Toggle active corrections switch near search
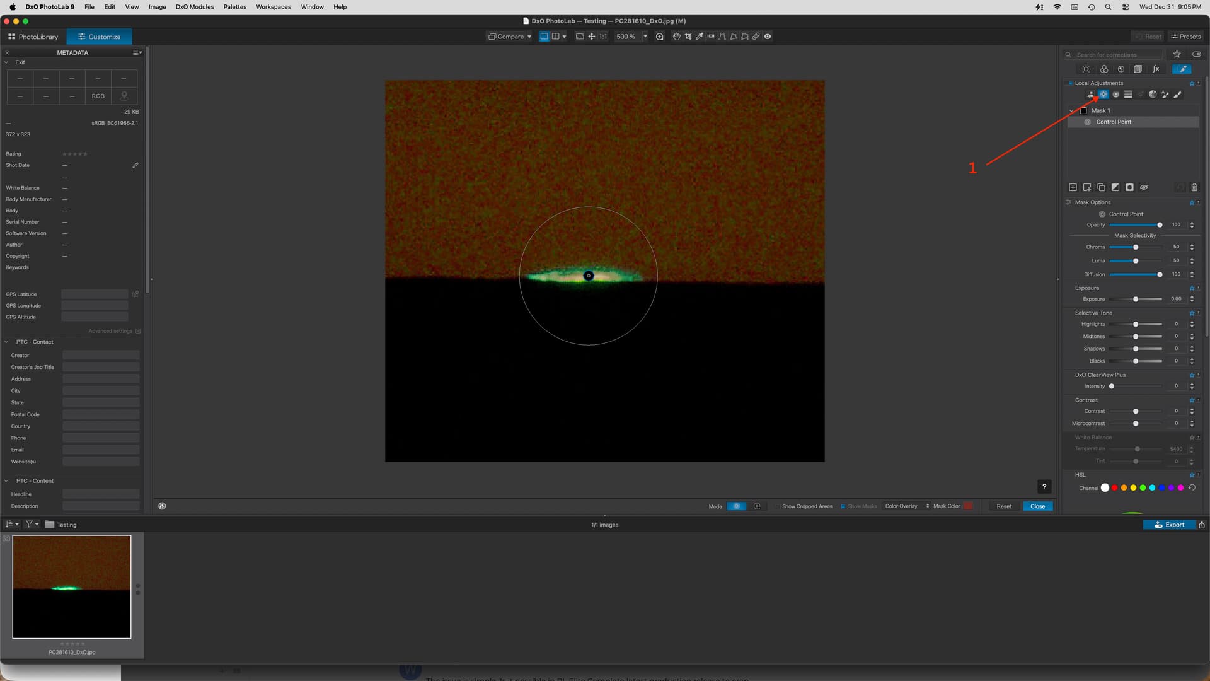The height and width of the screenshot is (681, 1210). coord(1196,54)
